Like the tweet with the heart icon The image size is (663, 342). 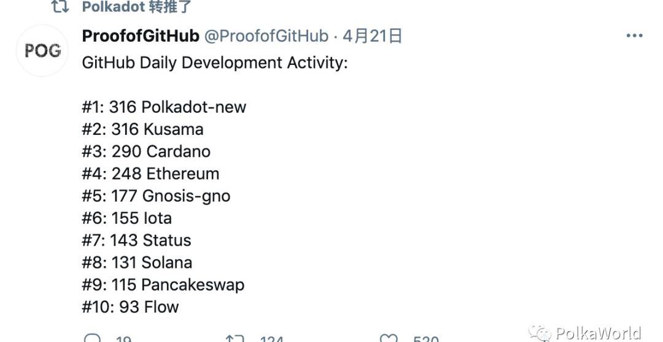point(389,338)
